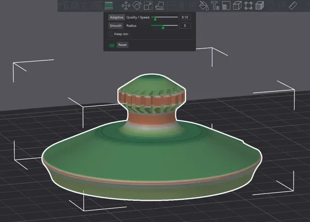
Task: Click the Quality / Speed value field 0.10
Action: click(x=185, y=17)
